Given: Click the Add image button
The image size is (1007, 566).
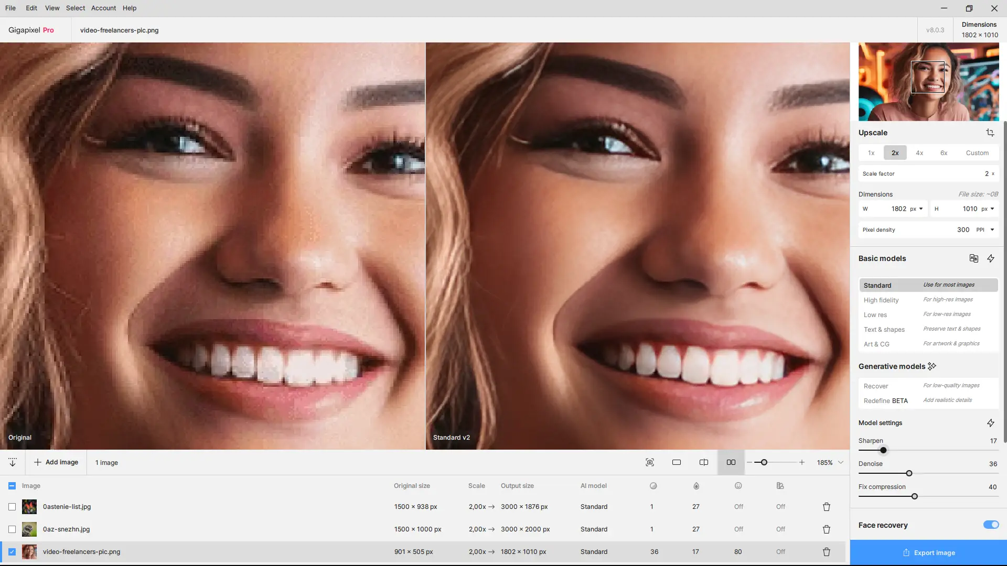Looking at the screenshot, I should coord(56,462).
